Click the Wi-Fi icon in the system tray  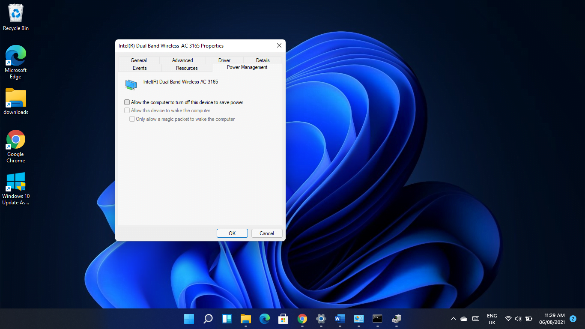(508, 319)
